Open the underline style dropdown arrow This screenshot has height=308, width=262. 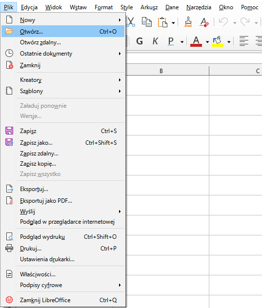[182, 42]
